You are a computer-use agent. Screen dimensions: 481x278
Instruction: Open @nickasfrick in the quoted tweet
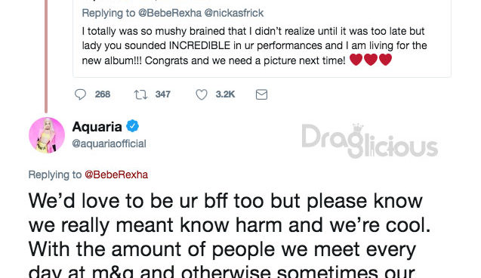pos(234,13)
